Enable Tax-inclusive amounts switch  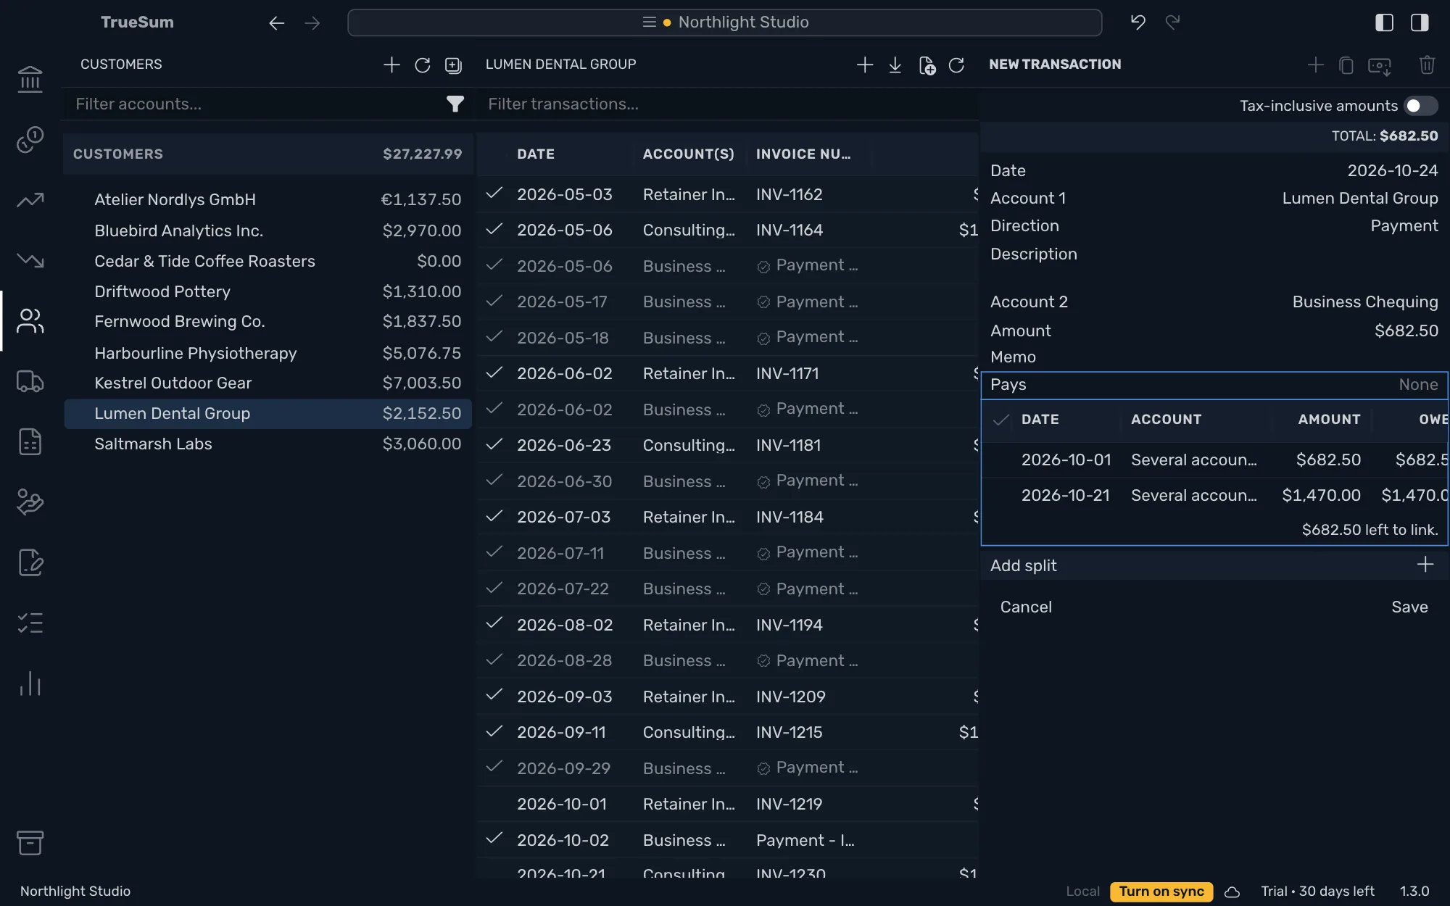coord(1420,106)
